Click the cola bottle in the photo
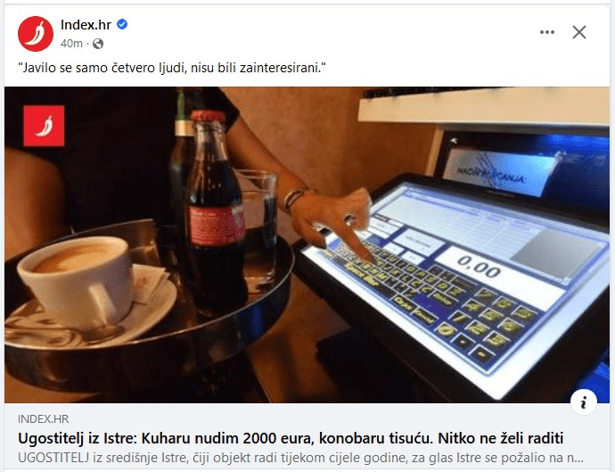This screenshot has height=472, width=615. click(x=215, y=209)
